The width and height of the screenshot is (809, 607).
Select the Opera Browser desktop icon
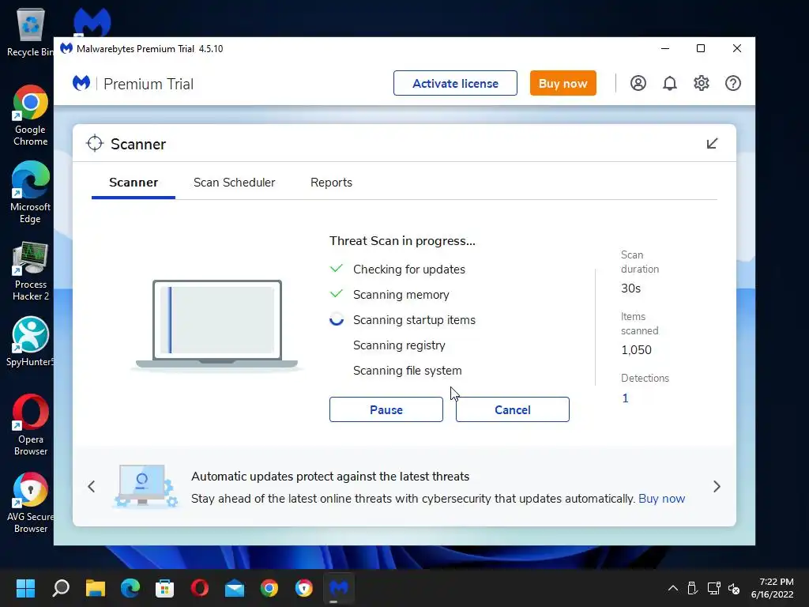click(x=31, y=424)
